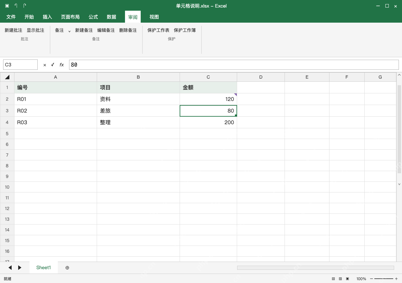Screen dimensions: 402x283
Task: Click 保护工作簿 to protect the workbook
Action: tap(185, 30)
